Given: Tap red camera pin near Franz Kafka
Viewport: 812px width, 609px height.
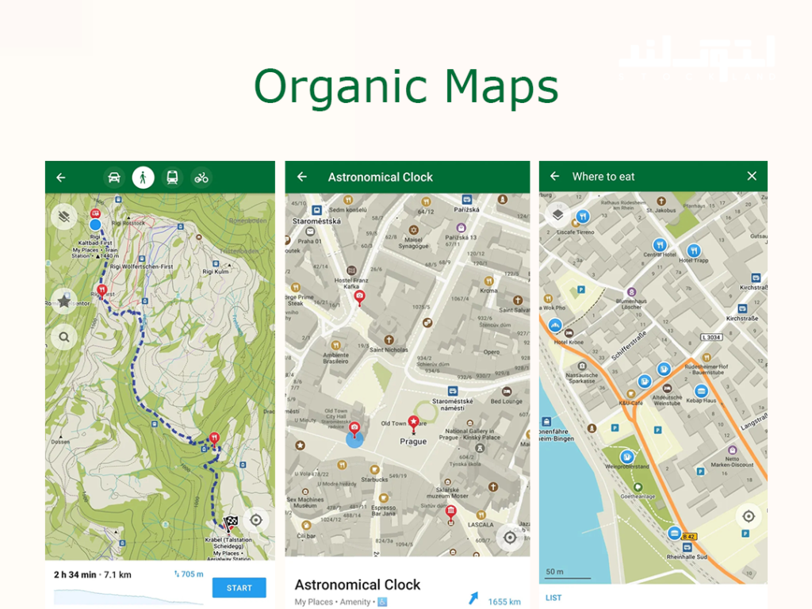Looking at the screenshot, I should click(359, 298).
